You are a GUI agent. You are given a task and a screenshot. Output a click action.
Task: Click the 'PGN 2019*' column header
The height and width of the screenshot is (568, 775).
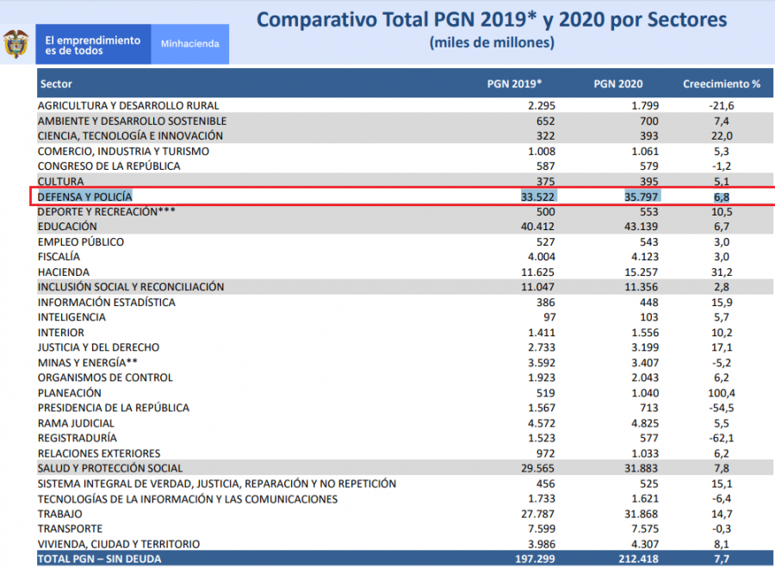[x=514, y=84]
